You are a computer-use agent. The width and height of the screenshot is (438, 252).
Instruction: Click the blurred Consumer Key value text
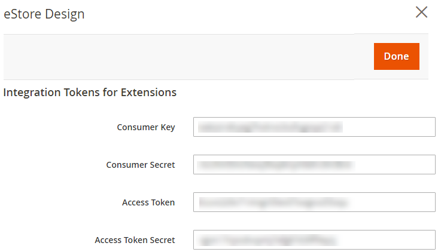point(269,127)
